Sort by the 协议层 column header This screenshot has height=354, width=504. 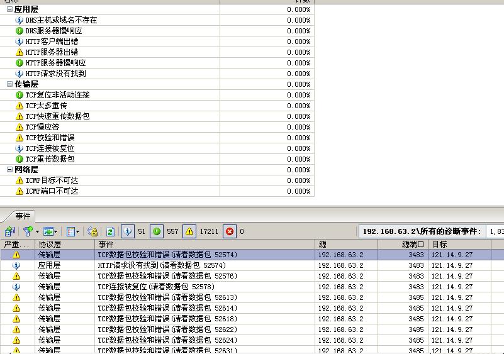click(x=65, y=244)
